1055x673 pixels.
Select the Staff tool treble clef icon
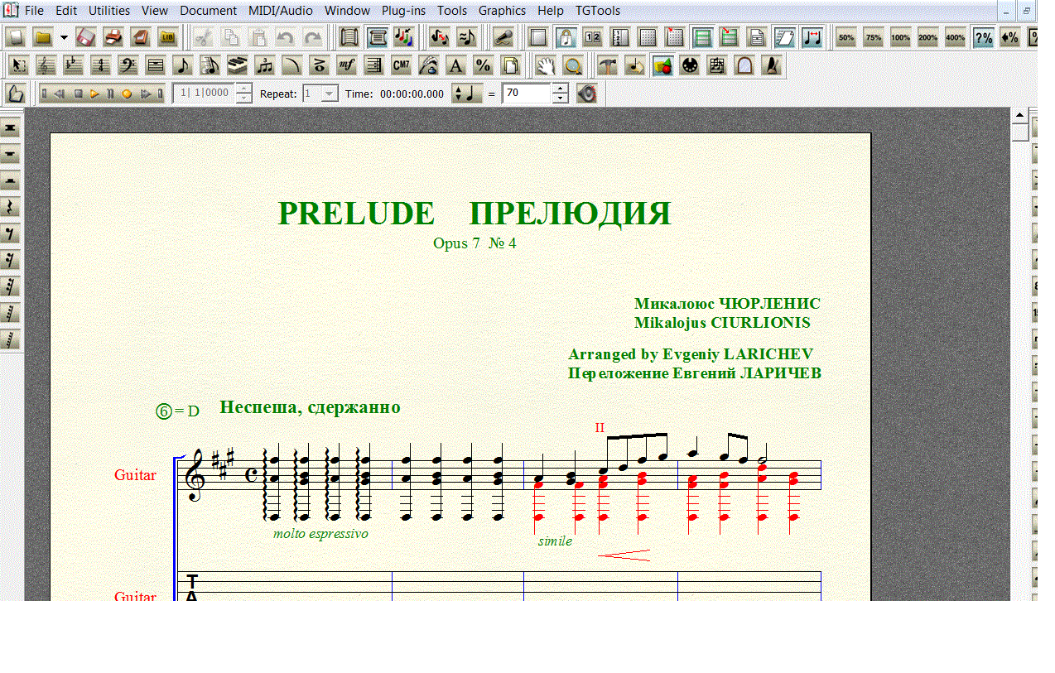[x=46, y=65]
